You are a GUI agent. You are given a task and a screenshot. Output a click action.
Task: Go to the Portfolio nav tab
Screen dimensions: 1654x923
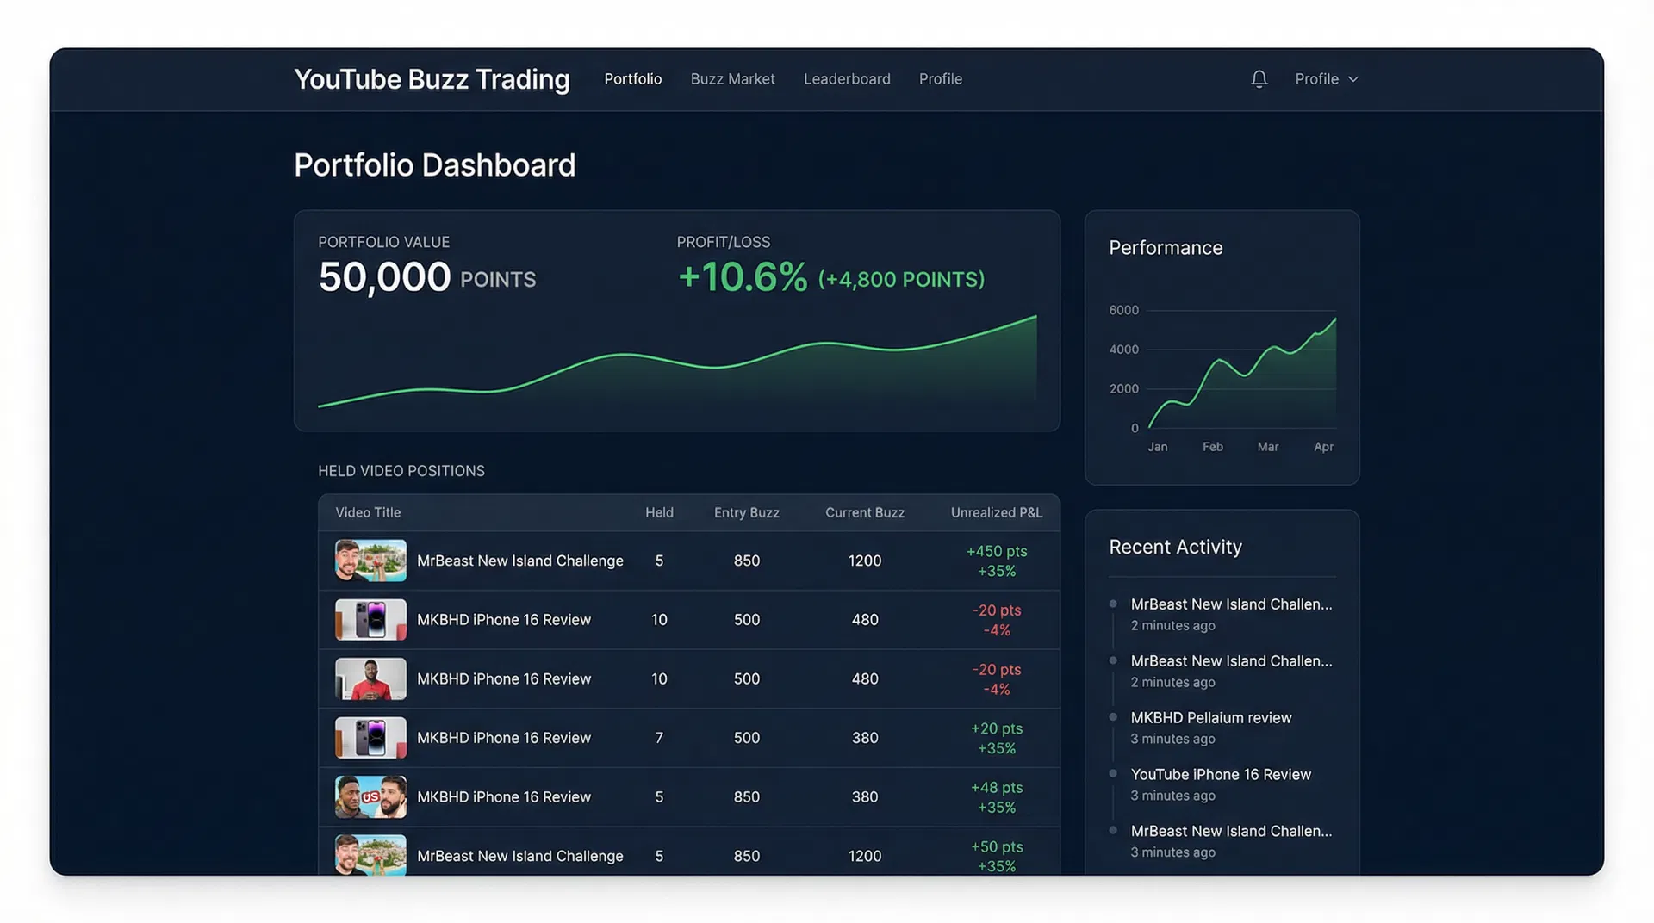click(x=633, y=79)
